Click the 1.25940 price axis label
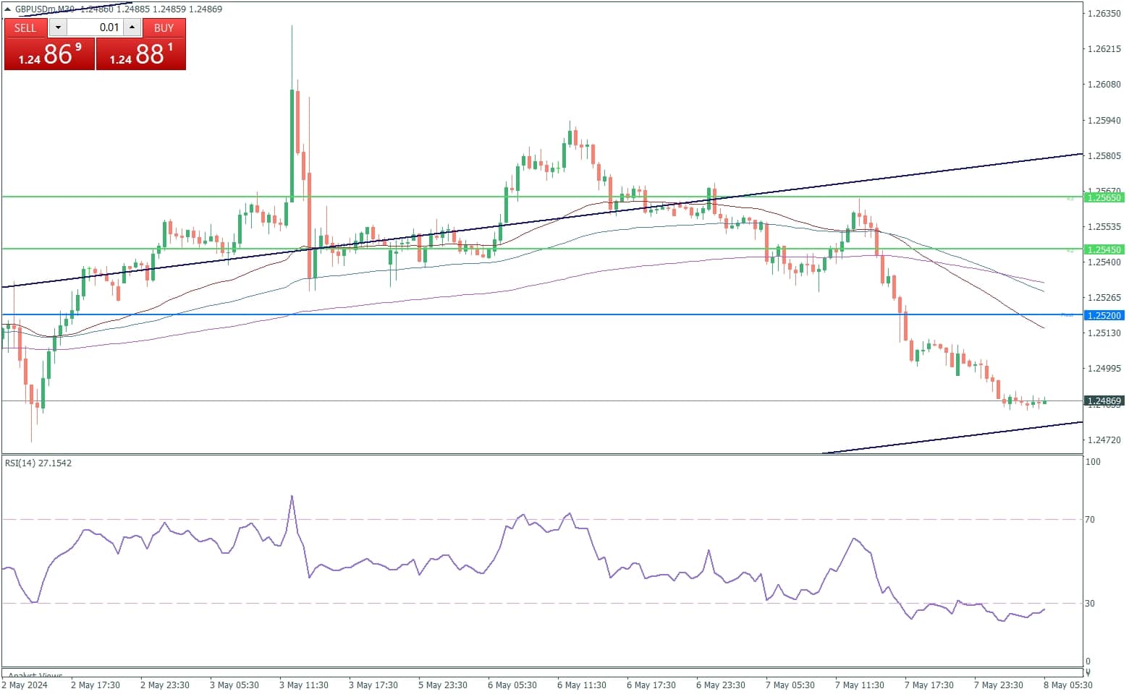Screen dimensions: 1129x694 tap(1104, 121)
